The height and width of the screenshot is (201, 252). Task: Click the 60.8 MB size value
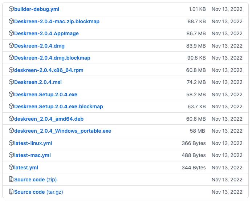click(196, 70)
